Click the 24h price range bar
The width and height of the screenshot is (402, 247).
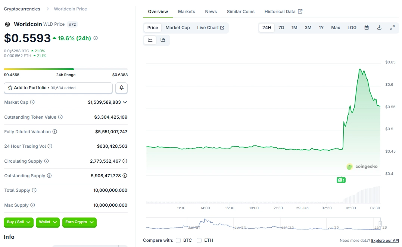coord(66,69)
